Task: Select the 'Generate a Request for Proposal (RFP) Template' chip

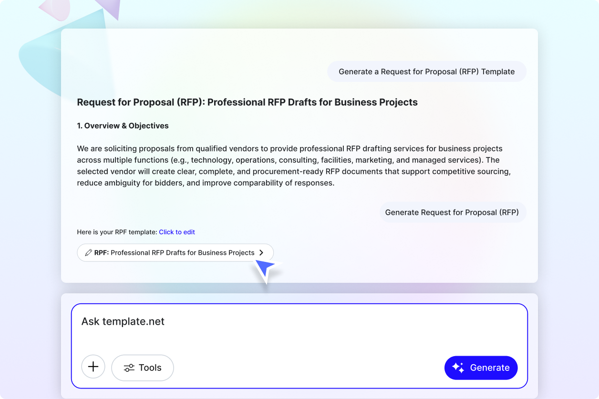Action: pos(426,71)
